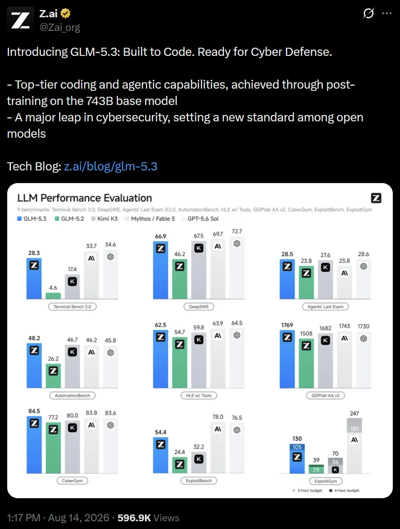Screen dimensions: 400x529
Task: Click the ExploitBench chart label
Action: coord(199,481)
